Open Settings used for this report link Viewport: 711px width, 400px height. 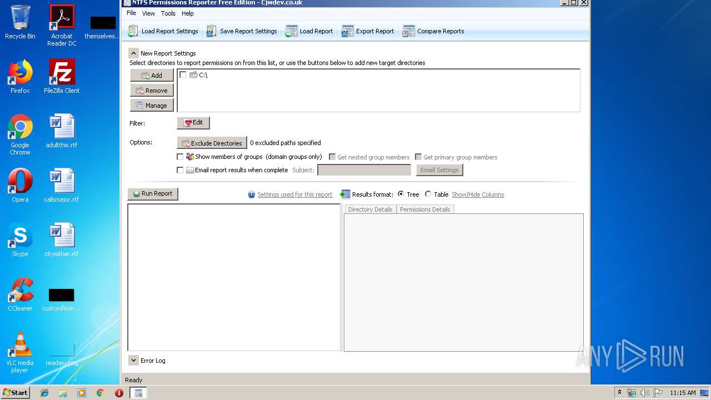point(294,194)
